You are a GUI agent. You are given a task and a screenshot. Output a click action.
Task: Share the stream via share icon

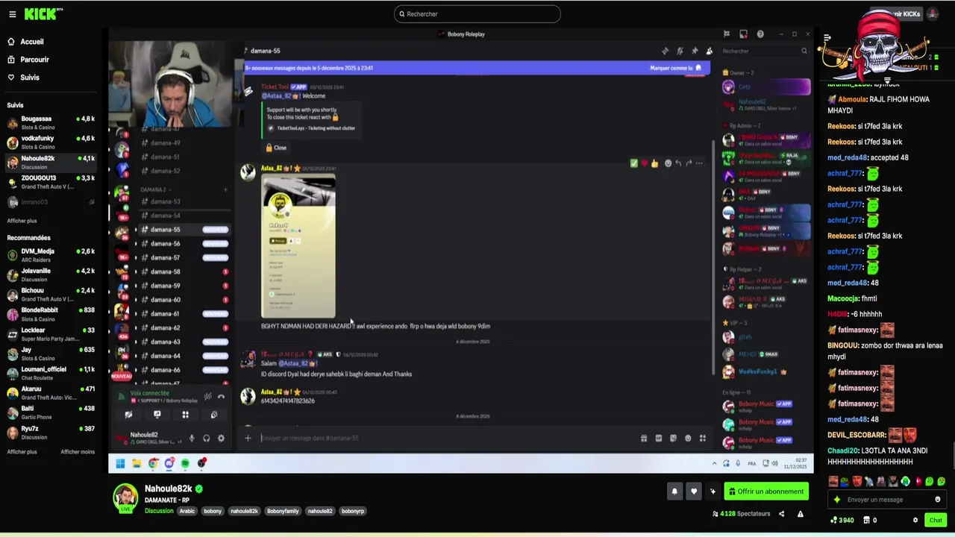click(x=781, y=514)
